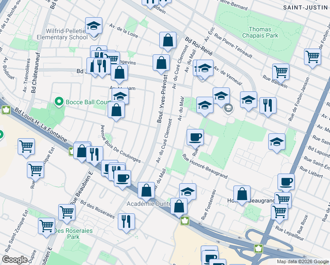Click the Wilfrid-Pelletier Elementary School label
The height and width of the screenshot is (265, 330).
point(62,34)
